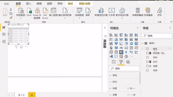Open the Analytics magnifier pane
The image size is (173, 97).
pyautogui.click(x=128, y=62)
